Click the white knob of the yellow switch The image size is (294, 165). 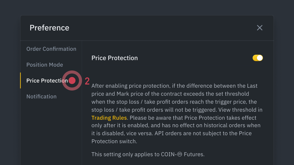(x=260, y=58)
